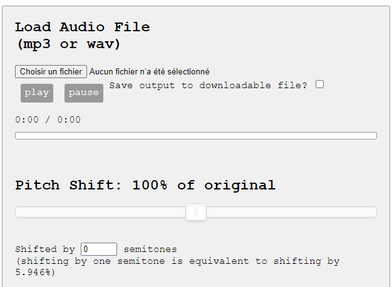Image resolution: width=392 pixels, height=287 pixels.
Task: Click the far right of the playback progress bar
Action: click(x=374, y=136)
